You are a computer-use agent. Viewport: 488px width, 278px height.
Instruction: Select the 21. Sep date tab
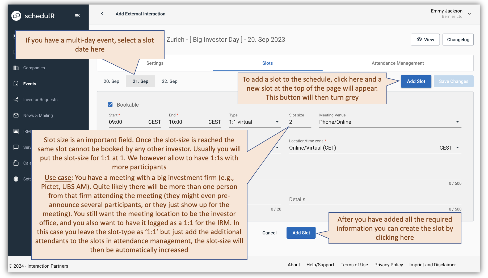coord(140,81)
